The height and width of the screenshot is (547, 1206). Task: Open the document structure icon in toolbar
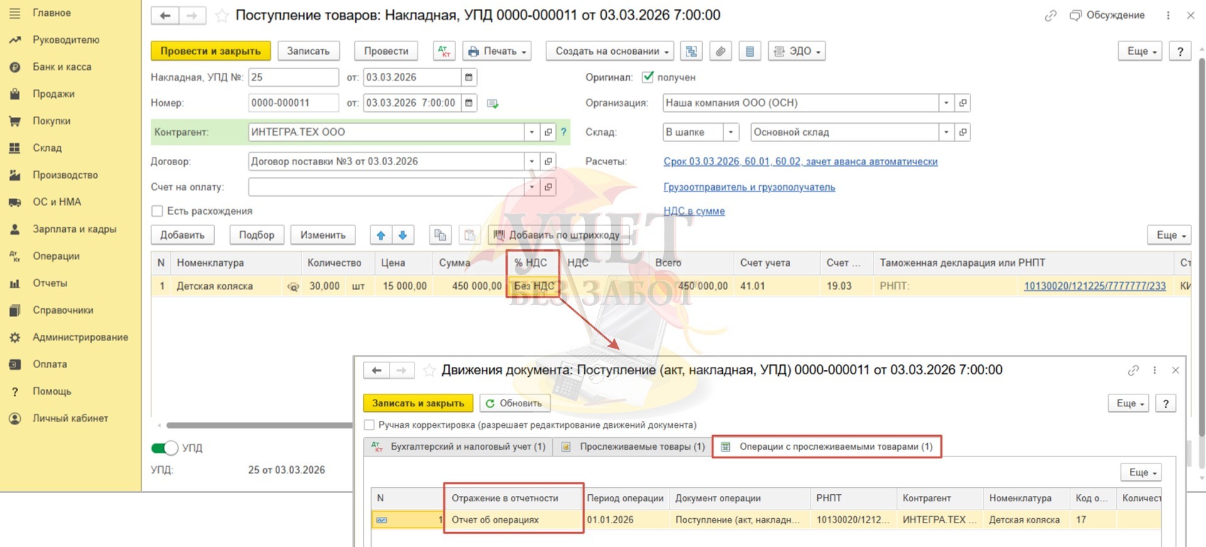point(692,51)
